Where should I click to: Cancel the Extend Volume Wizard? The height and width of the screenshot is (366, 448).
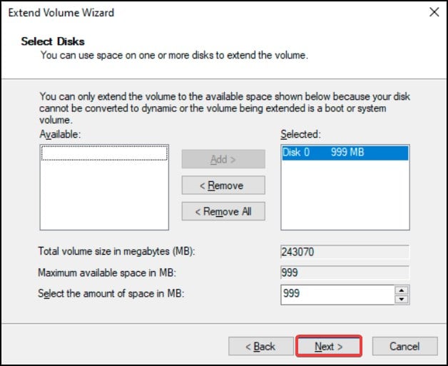(x=405, y=346)
